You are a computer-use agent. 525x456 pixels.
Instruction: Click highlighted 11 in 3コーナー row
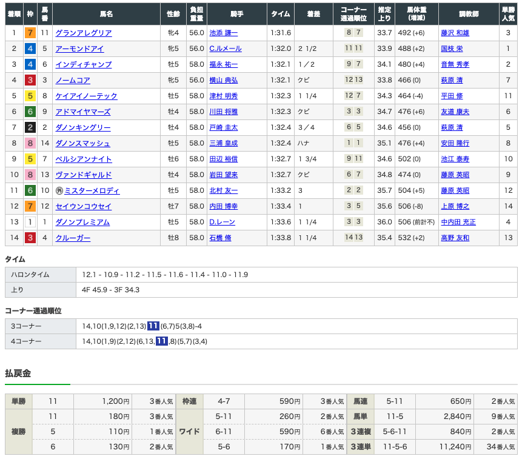[x=153, y=326]
